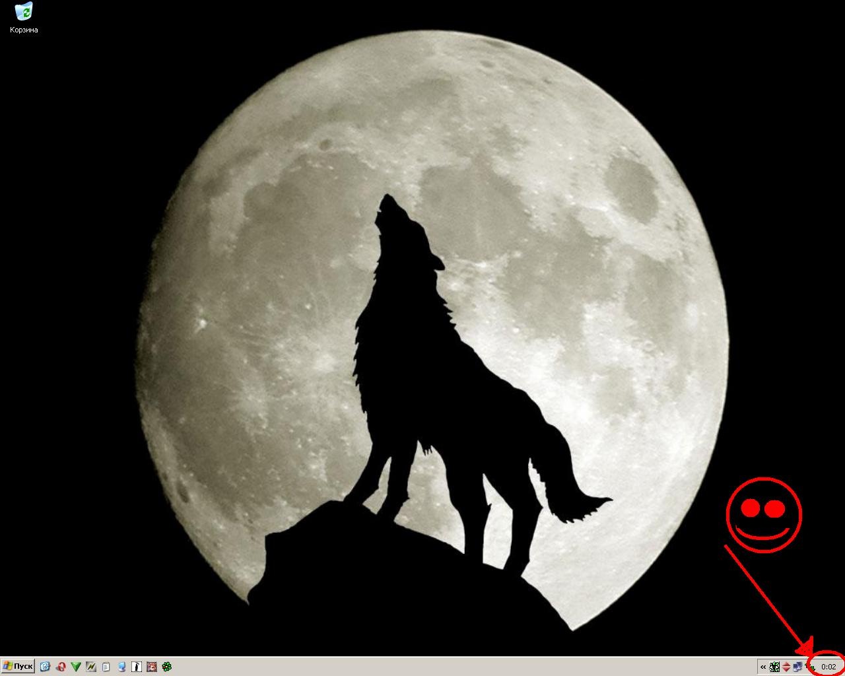Image resolution: width=845 pixels, height=676 pixels.
Task: Launch the red square game icon
Action: pos(152,667)
